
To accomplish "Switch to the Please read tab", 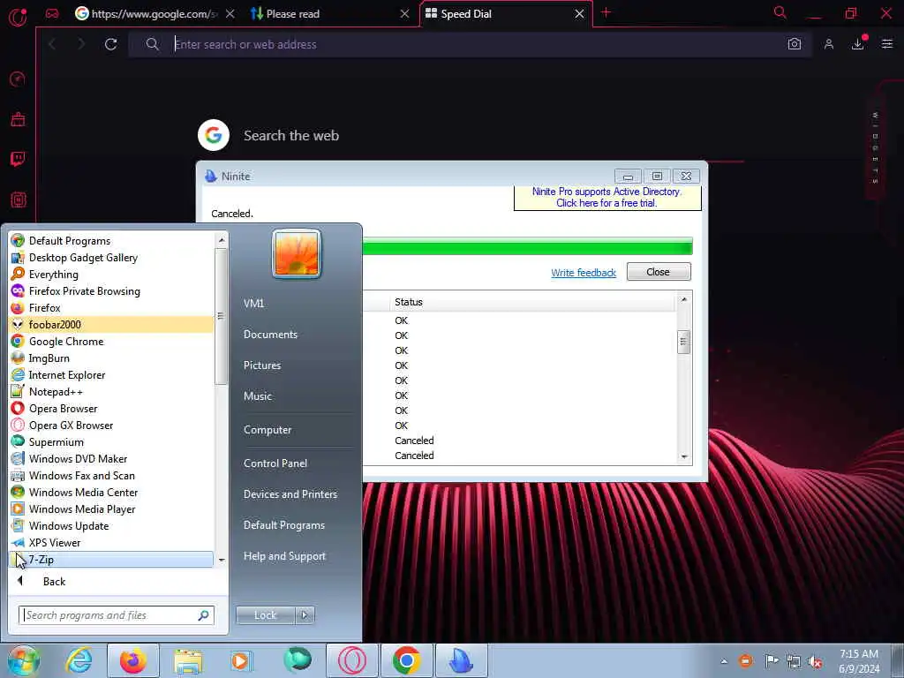I will pyautogui.click(x=330, y=13).
